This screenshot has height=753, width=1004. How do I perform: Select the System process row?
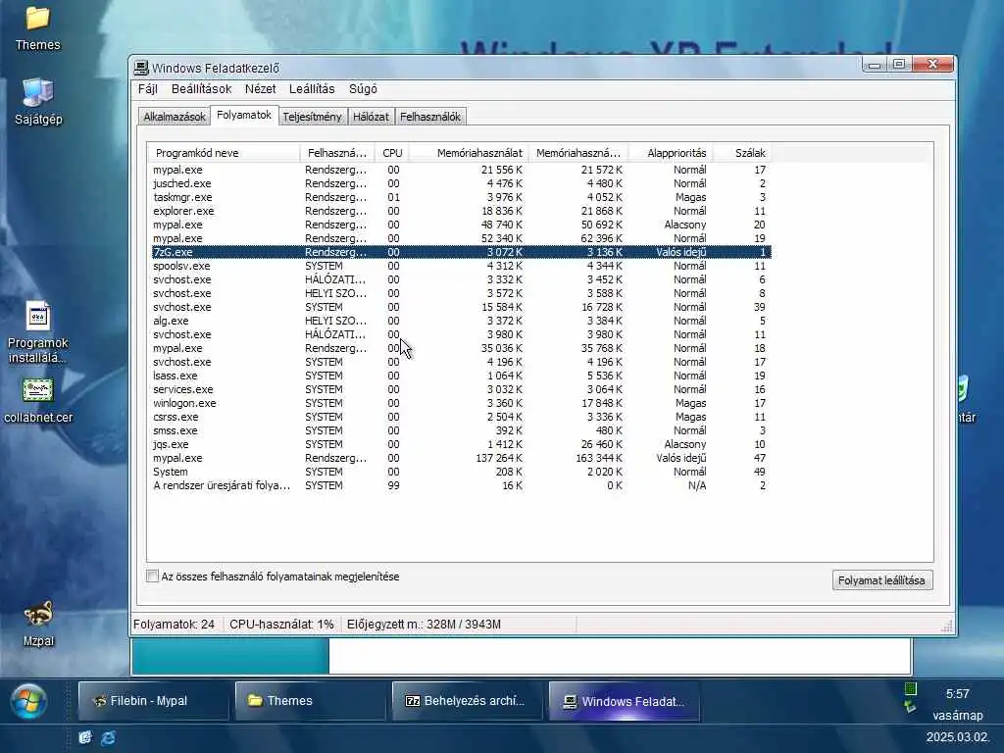pyautogui.click(x=461, y=472)
